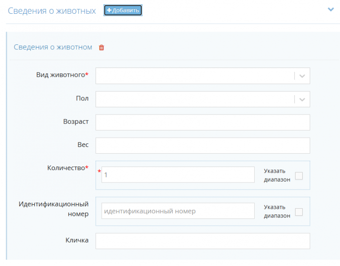Click the Добавить button

tap(123, 10)
